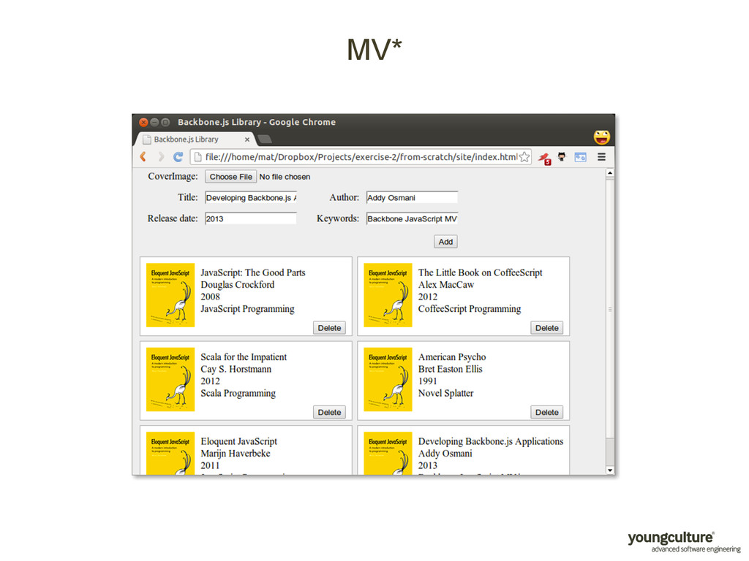This screenshot has width=749, height=561.
Task: Click the Add button
Action: [x=445, y=242]
